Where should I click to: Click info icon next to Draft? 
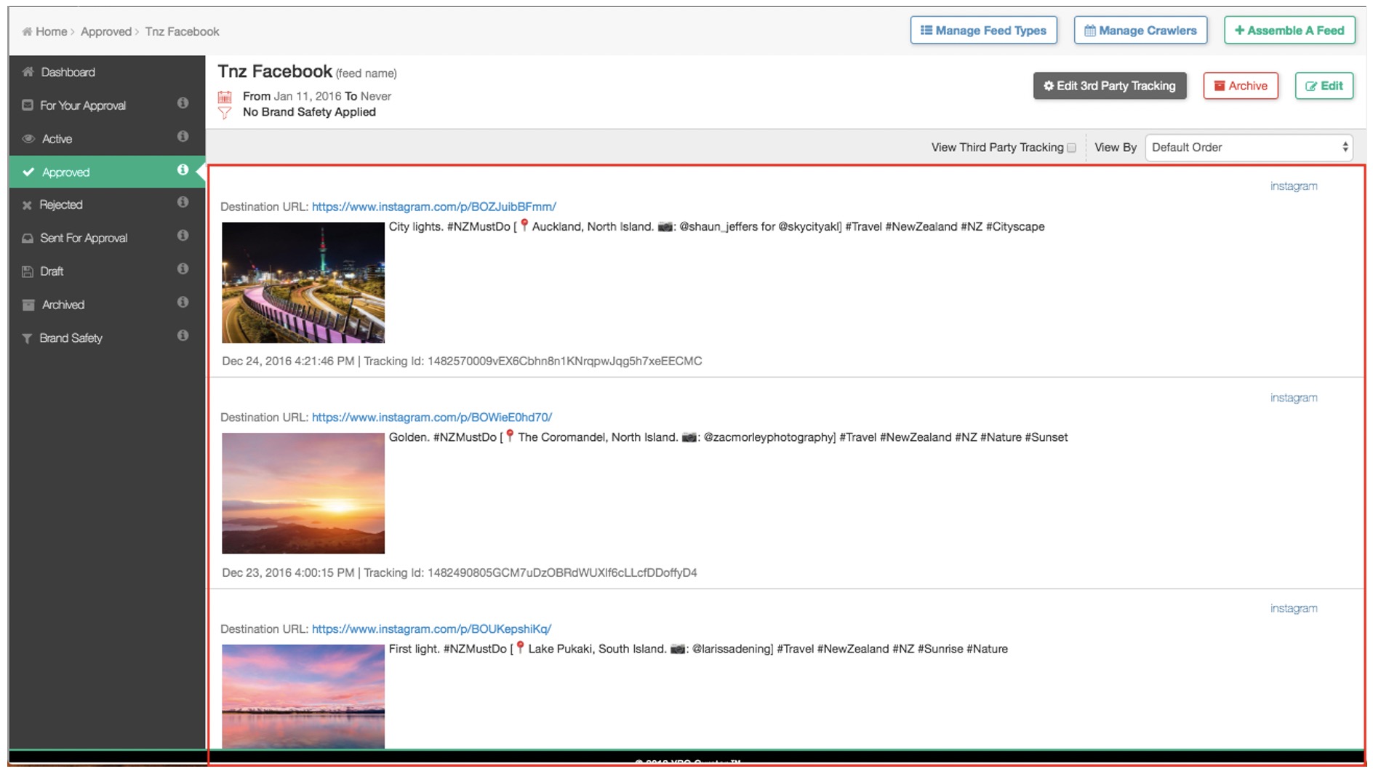point(183,269)
